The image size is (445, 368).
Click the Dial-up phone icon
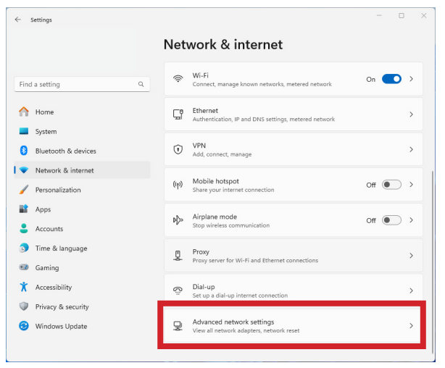pos(178,290)
